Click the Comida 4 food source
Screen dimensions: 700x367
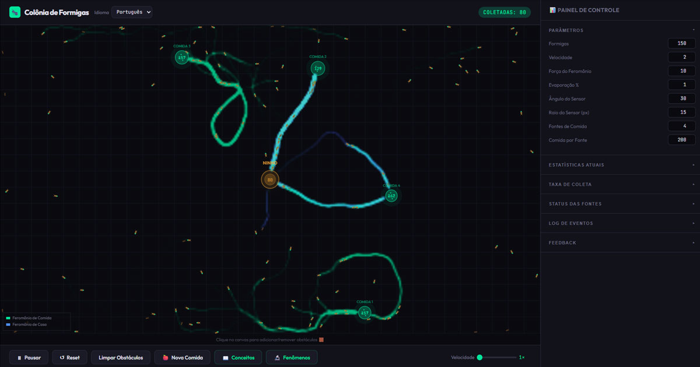click(x=391, y=196)
